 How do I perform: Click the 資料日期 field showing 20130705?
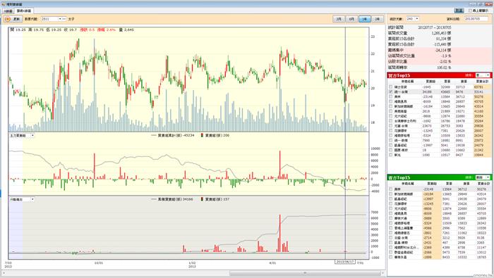[x=476, y=19]
